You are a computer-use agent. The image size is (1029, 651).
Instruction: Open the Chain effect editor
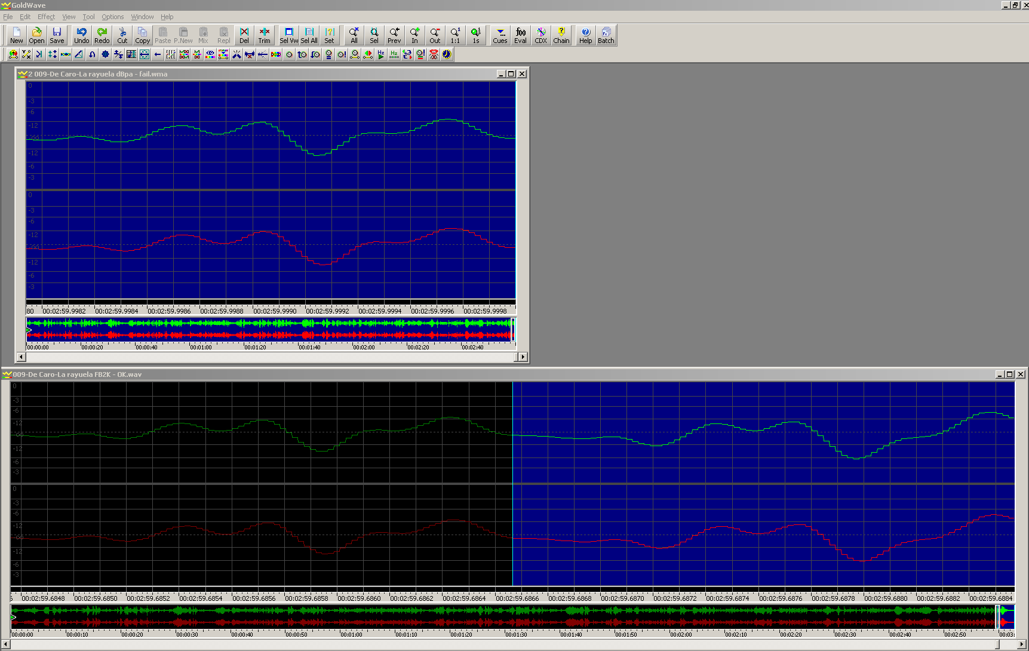561,35
